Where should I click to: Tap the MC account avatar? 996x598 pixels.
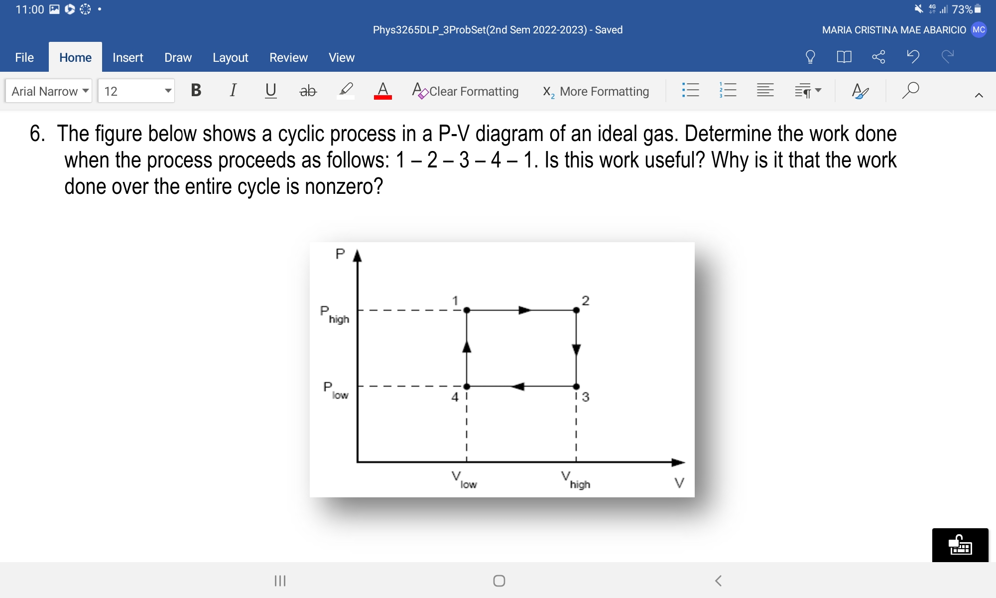pyautogui.click(x=978, y=29)
